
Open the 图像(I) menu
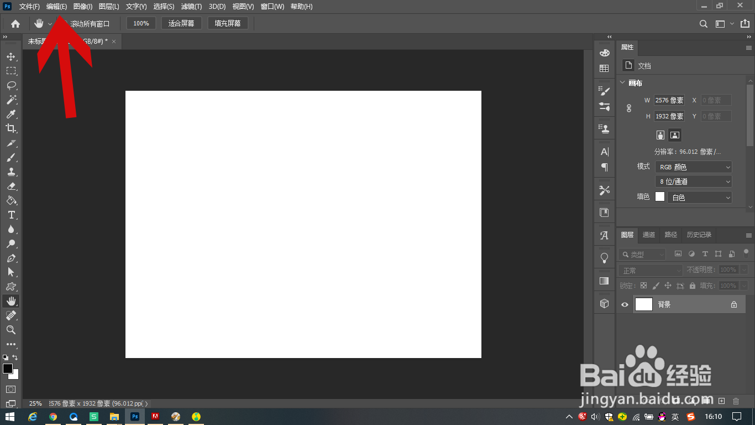[x=83, y=7]
